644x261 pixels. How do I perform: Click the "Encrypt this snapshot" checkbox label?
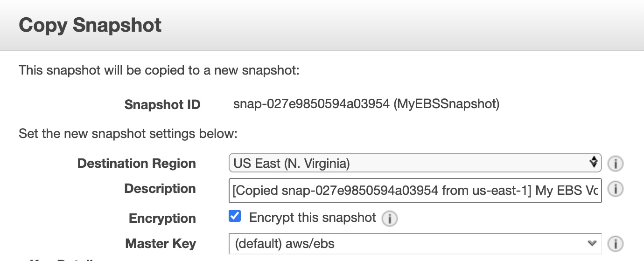pyautogui.click(x=313, y=218)
